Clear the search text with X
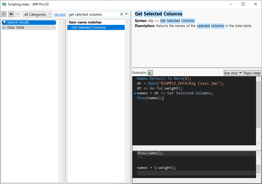262x184 pixels. tap(121, 14)
